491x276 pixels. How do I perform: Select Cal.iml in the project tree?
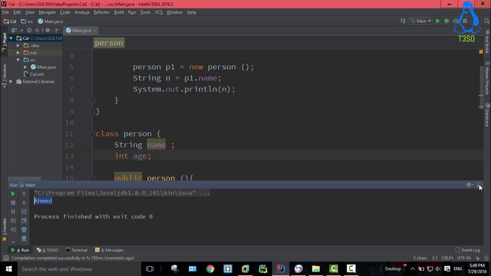33,74
